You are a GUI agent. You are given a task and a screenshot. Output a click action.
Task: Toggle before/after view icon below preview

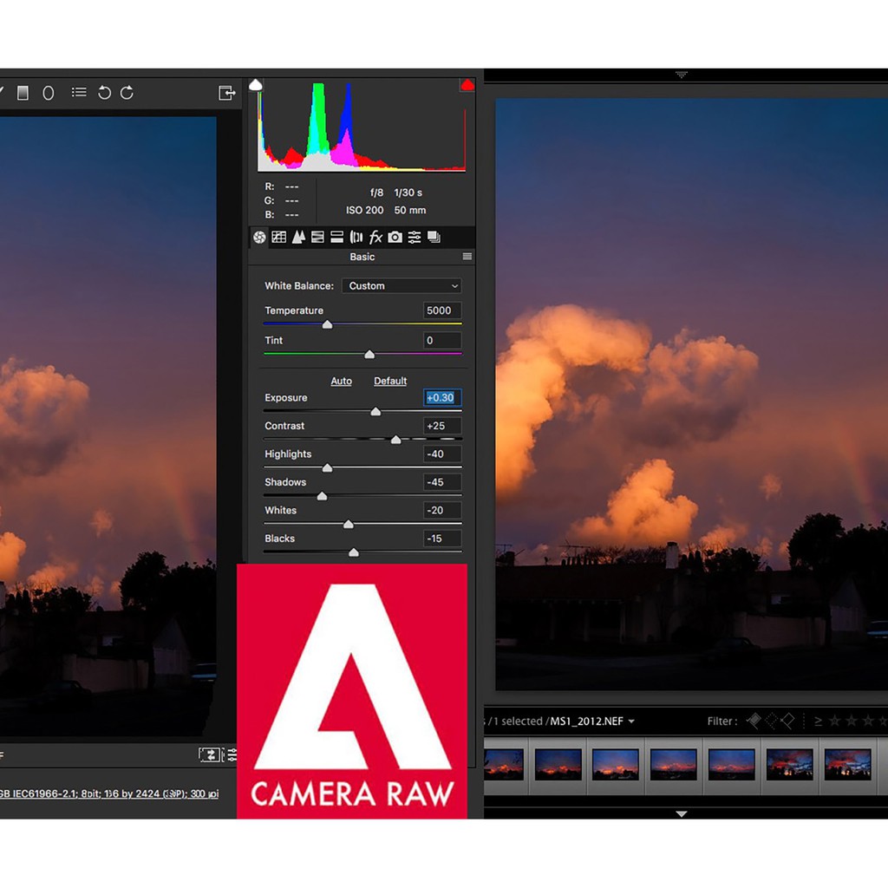pos(209,755)
